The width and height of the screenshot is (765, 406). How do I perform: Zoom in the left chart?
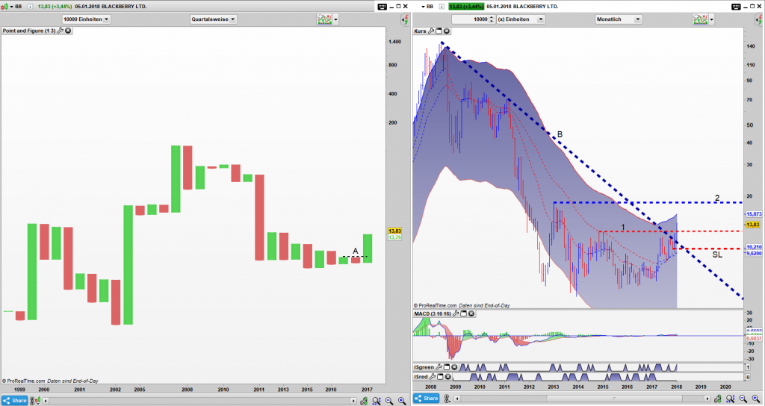[402, 401]
